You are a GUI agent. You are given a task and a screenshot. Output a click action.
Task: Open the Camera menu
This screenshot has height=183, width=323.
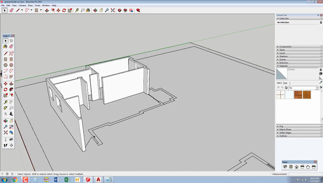click(22, 6)
